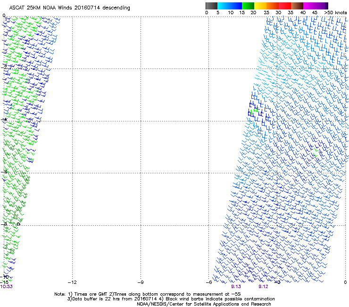
Task: Click the chart title 'ASCAT 25KM NOAA Winds 20160714 descending'
Action: (x=69, y=8)
